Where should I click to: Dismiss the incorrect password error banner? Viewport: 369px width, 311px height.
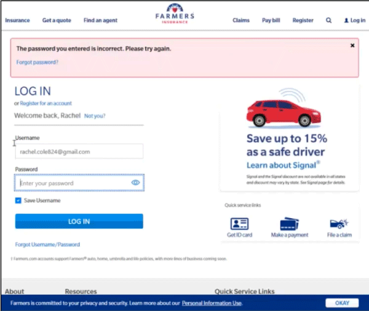click(352, 45)
